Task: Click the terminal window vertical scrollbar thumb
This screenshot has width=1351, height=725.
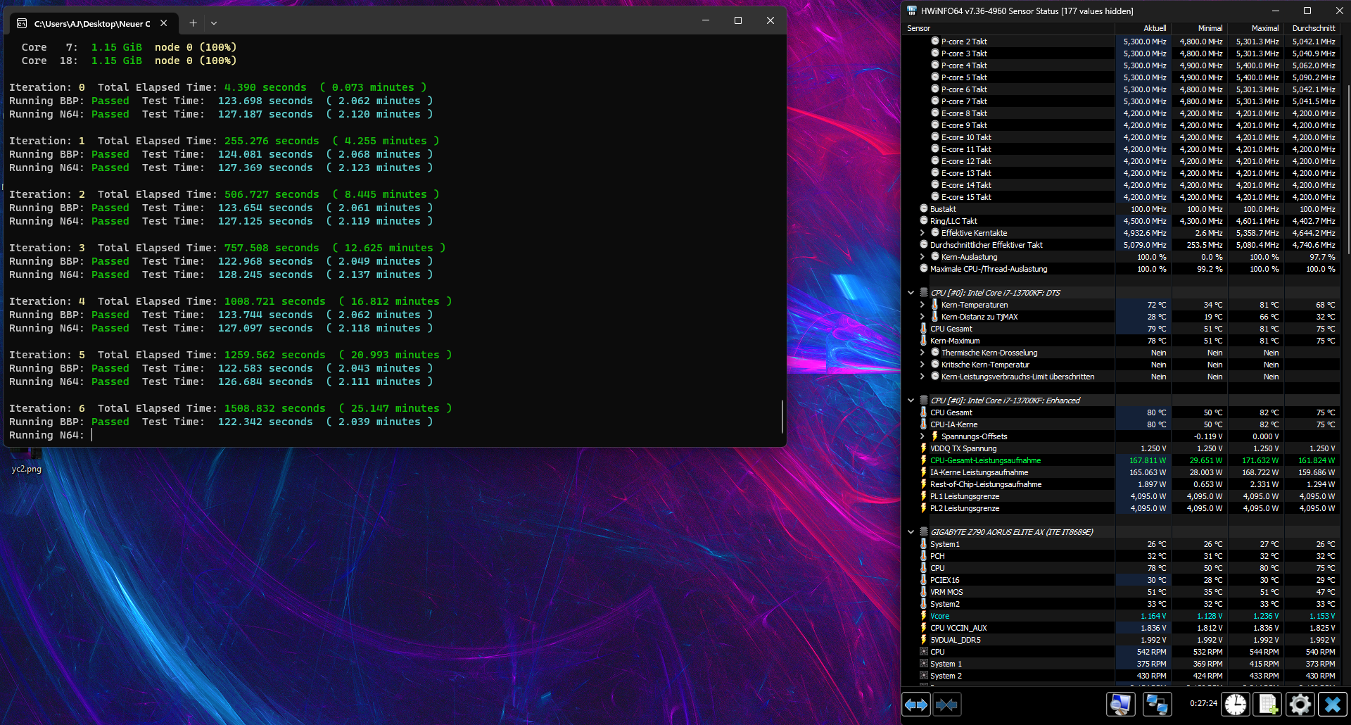Action: (782, 416)
